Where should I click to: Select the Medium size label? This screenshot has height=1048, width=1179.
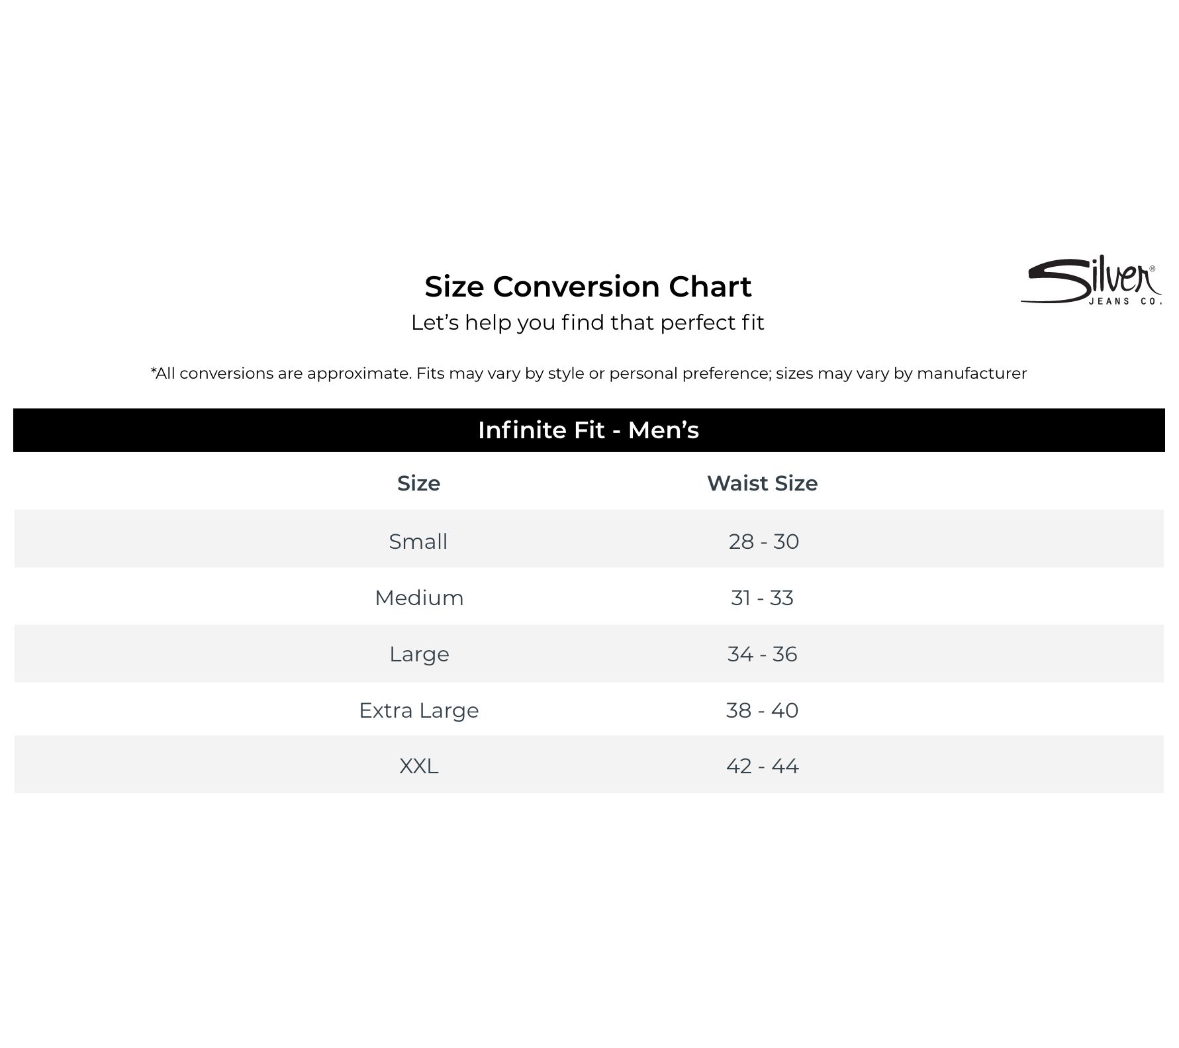(x=419, y=598)
